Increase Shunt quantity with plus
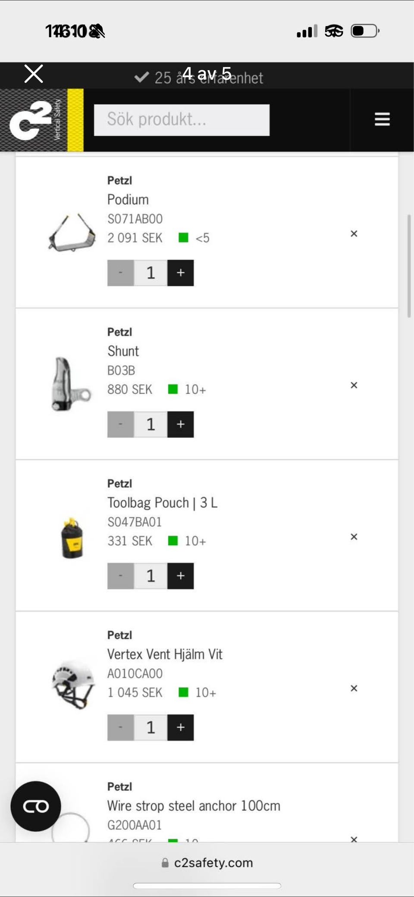The height and width of the screenshot is (897, 414). coord(180,425)
